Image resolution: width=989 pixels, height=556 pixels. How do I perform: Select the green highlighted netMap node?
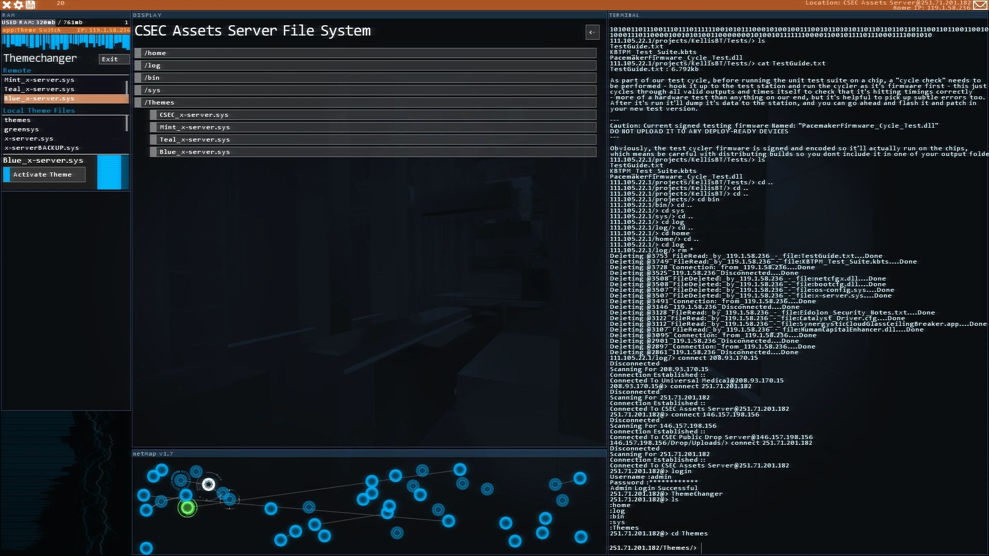click(187, 508)
